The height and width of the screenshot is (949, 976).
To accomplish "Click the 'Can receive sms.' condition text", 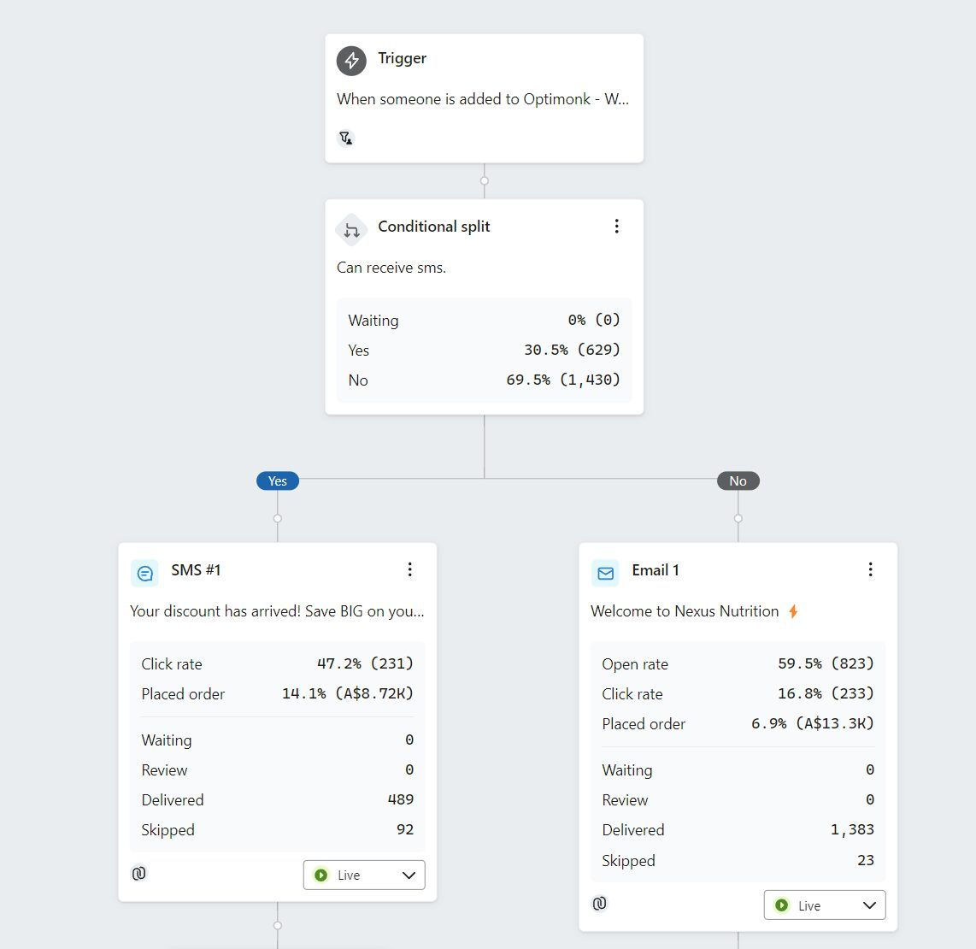I will coord(391,268).
